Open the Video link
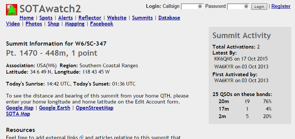The height and width of the screenshot is (139, 295). click(13, 24)
